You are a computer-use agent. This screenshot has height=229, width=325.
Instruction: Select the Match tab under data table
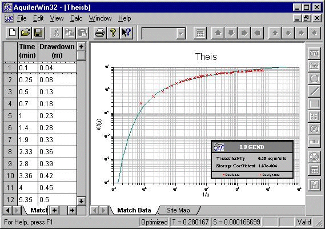point(38,210)
